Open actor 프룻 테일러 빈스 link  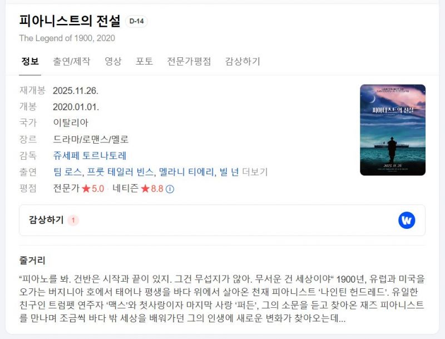pos(120,172)
